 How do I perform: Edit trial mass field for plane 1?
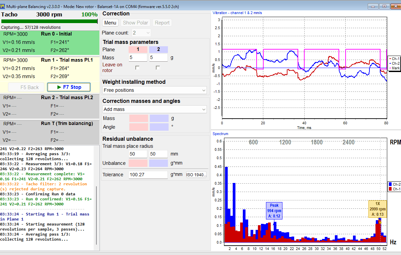click(138, 57)
